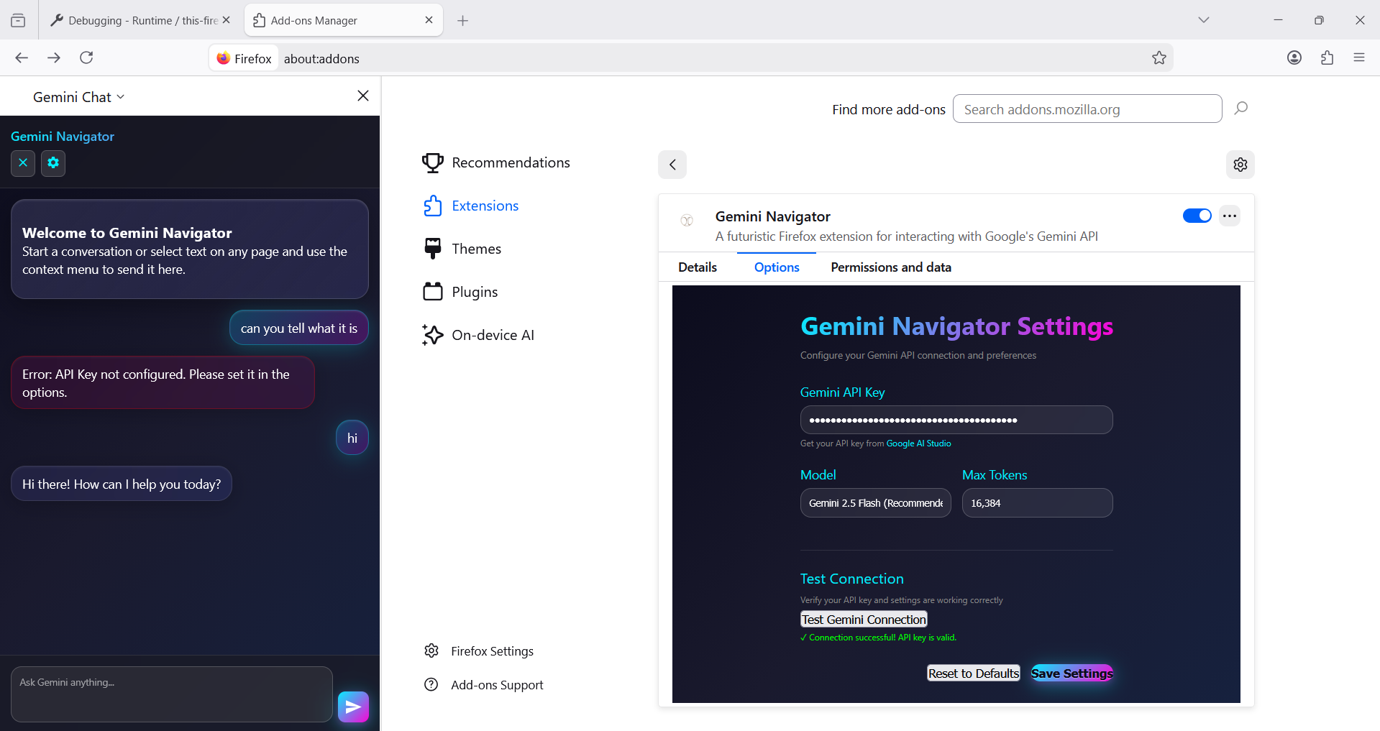Reload the current page
Viewport: 1380px width, 731px height.
[x=86, y=58]
